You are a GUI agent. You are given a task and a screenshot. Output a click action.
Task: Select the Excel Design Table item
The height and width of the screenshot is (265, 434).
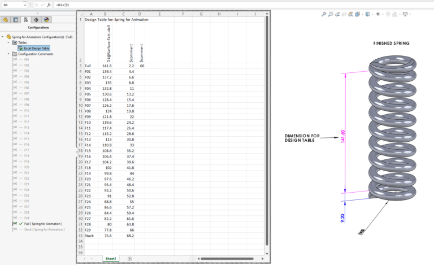(36, 48)
